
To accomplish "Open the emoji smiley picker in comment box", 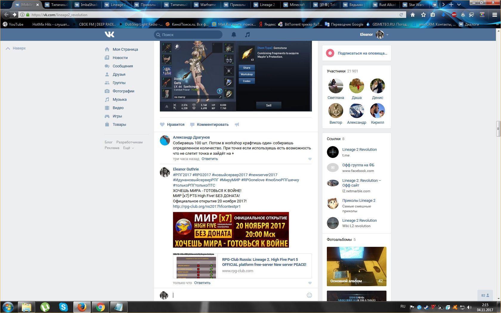I will [309, 295].
